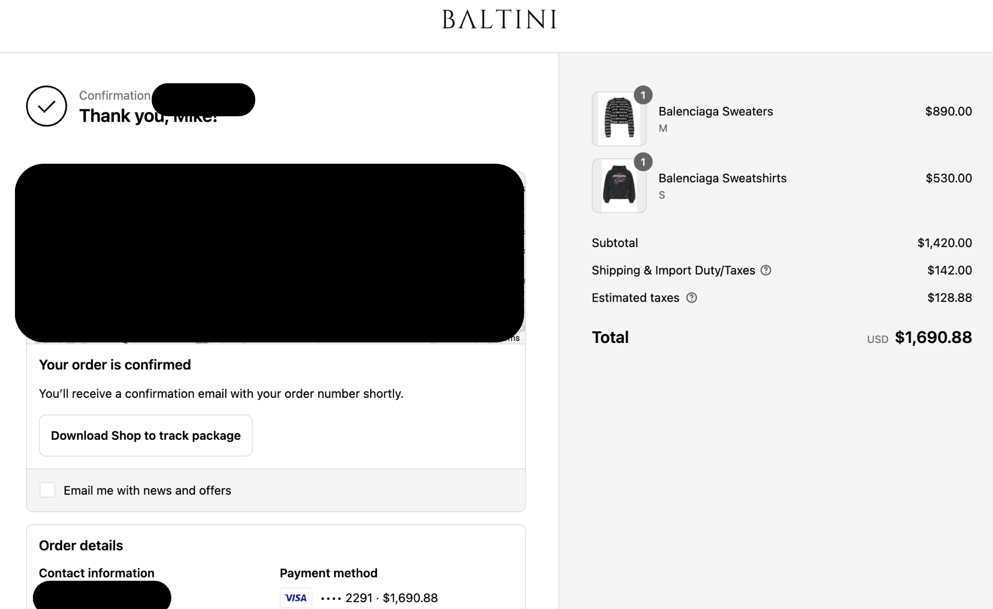Open the Balenciaga Sweatshirts product thumbnail
Image resolution: width=993 pixels, height=609 pixels.
[x=619, y=186]
